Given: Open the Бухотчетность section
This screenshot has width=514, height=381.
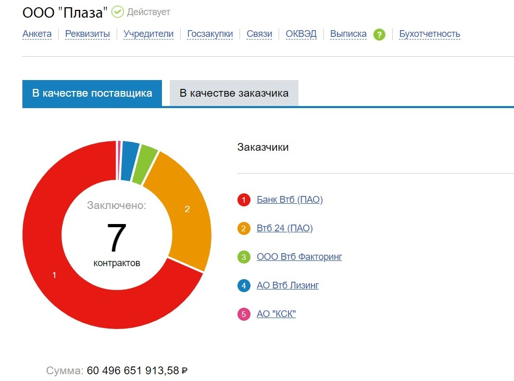Looking at the screenshot, I should click(x=430, y=34).
